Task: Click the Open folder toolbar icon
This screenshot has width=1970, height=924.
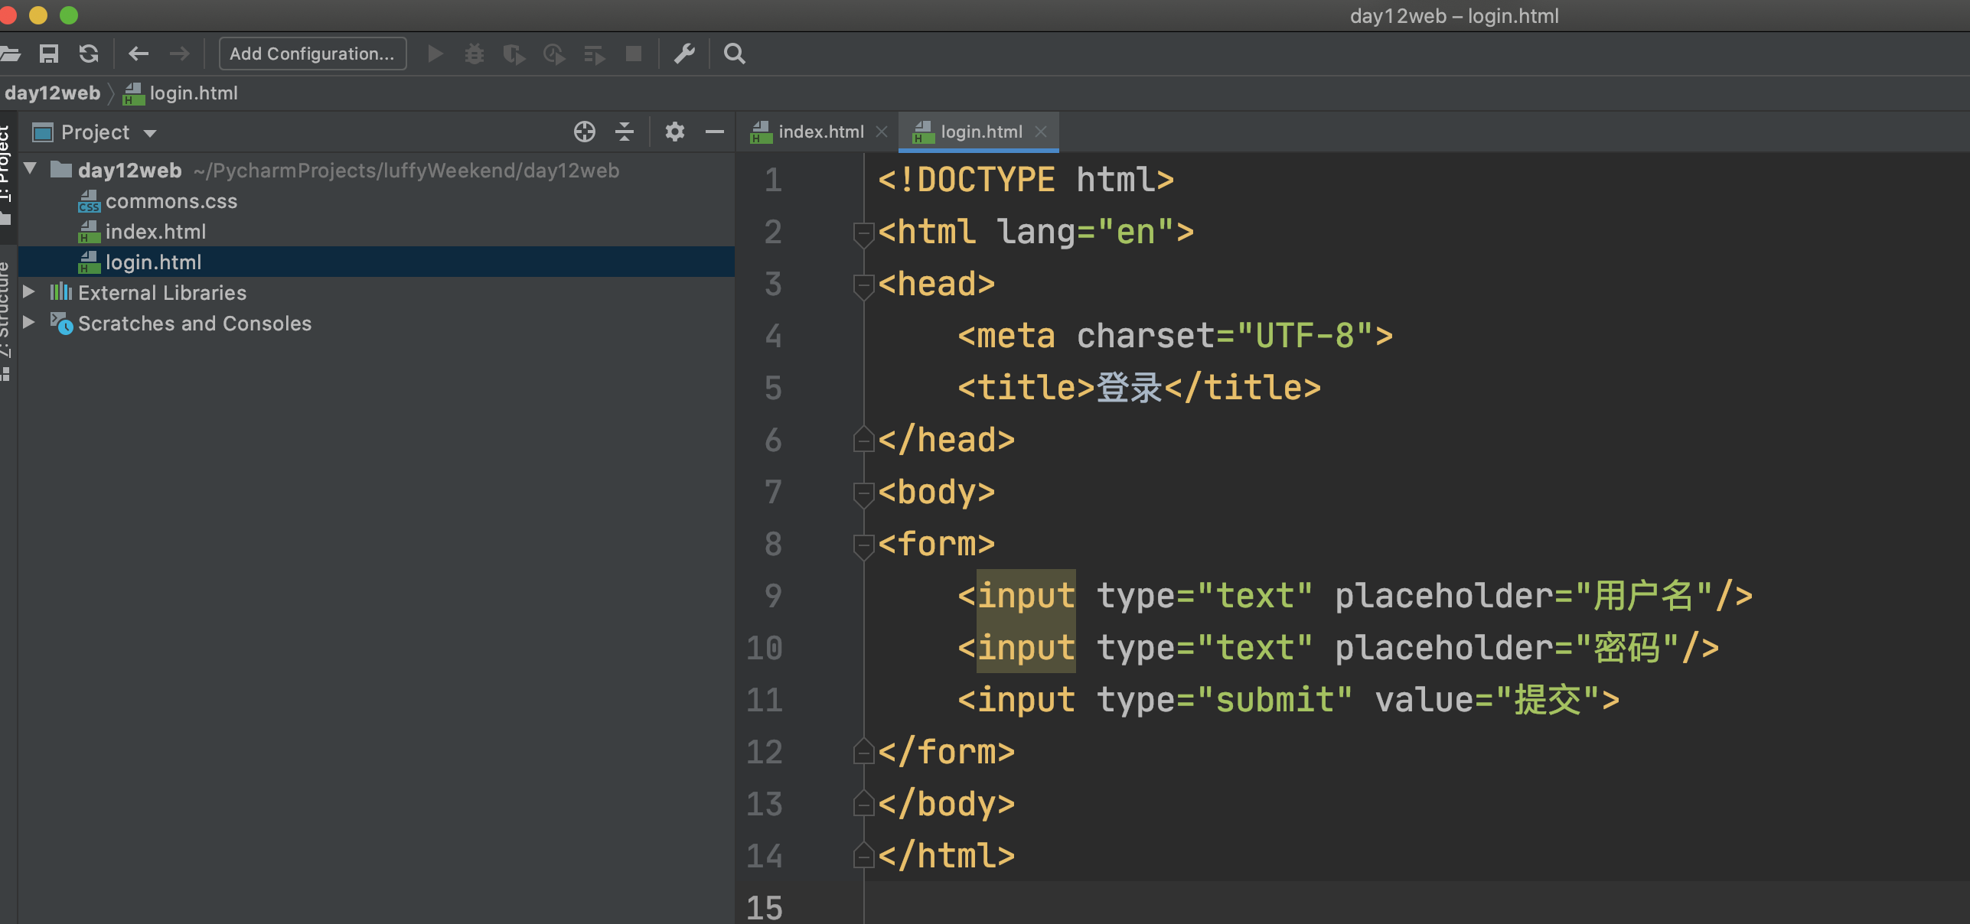Action: pos(9,54)
